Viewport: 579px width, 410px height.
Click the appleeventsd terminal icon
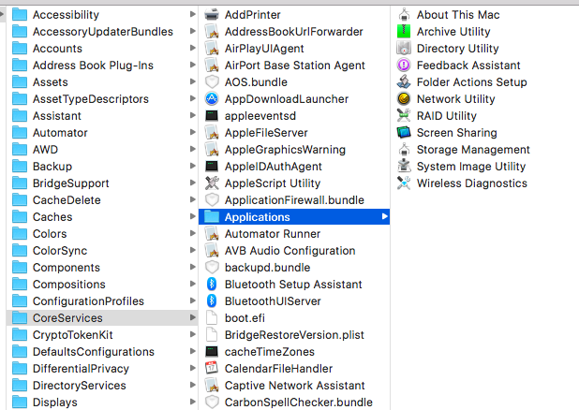(212, 116)
